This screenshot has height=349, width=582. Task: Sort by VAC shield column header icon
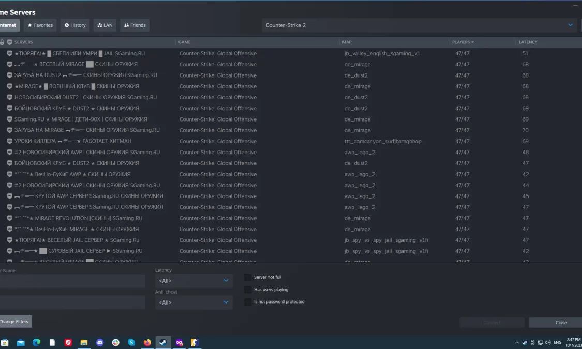click(x=10, y=42)
